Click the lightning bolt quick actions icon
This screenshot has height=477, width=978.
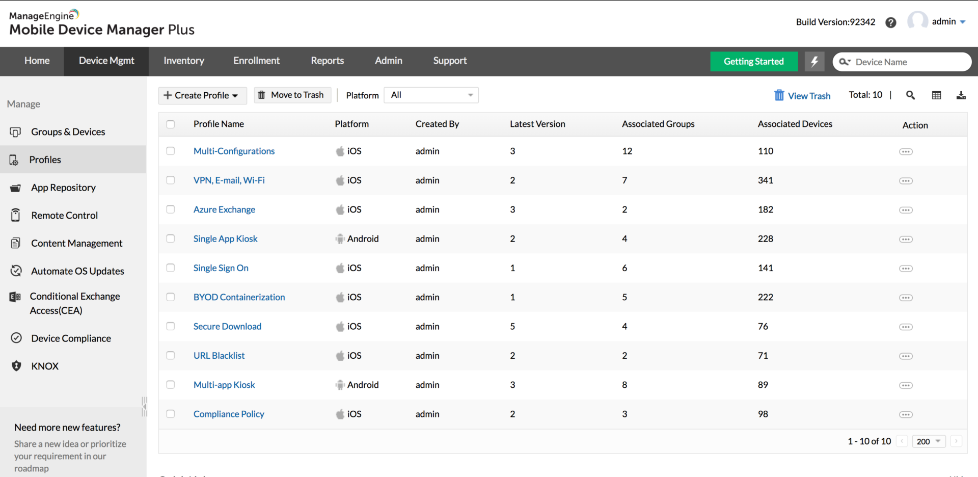[x=814, y=62]
